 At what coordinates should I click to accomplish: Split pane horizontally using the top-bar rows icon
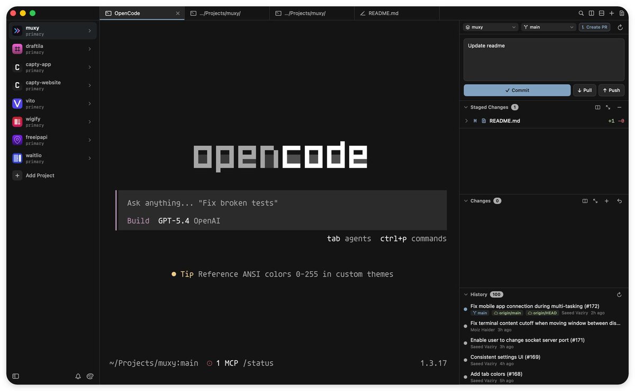pos(602,13)
